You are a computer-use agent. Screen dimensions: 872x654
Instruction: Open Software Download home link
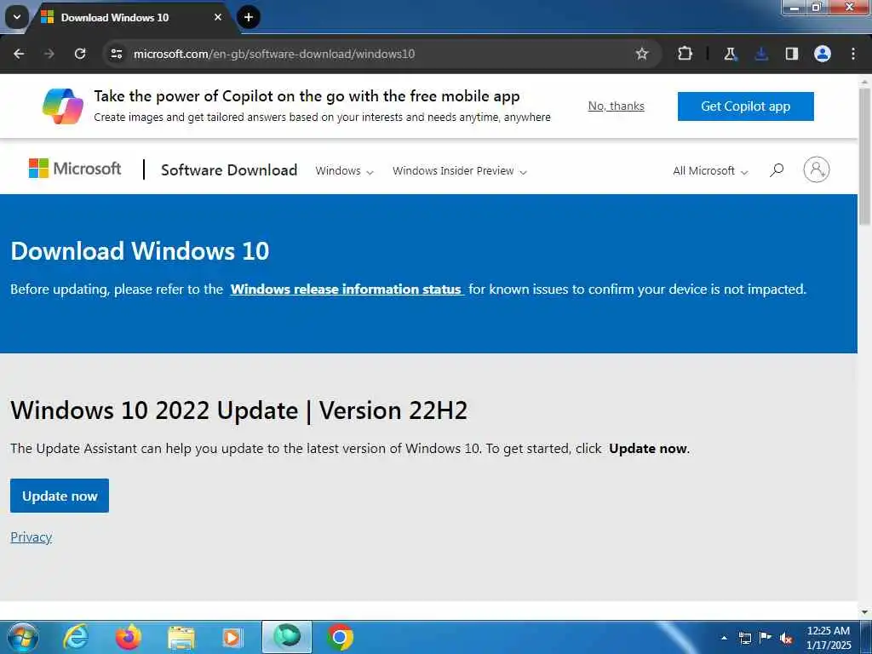pyautogui.click(x=229, y=170)
